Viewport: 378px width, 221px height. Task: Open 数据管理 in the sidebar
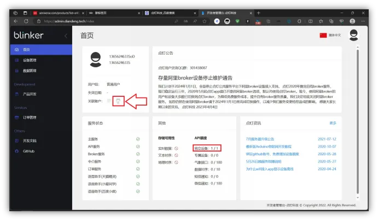41,71
